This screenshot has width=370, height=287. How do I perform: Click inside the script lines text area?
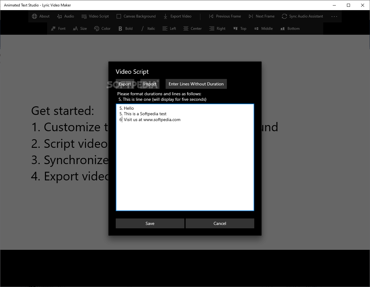pos(185,157)
